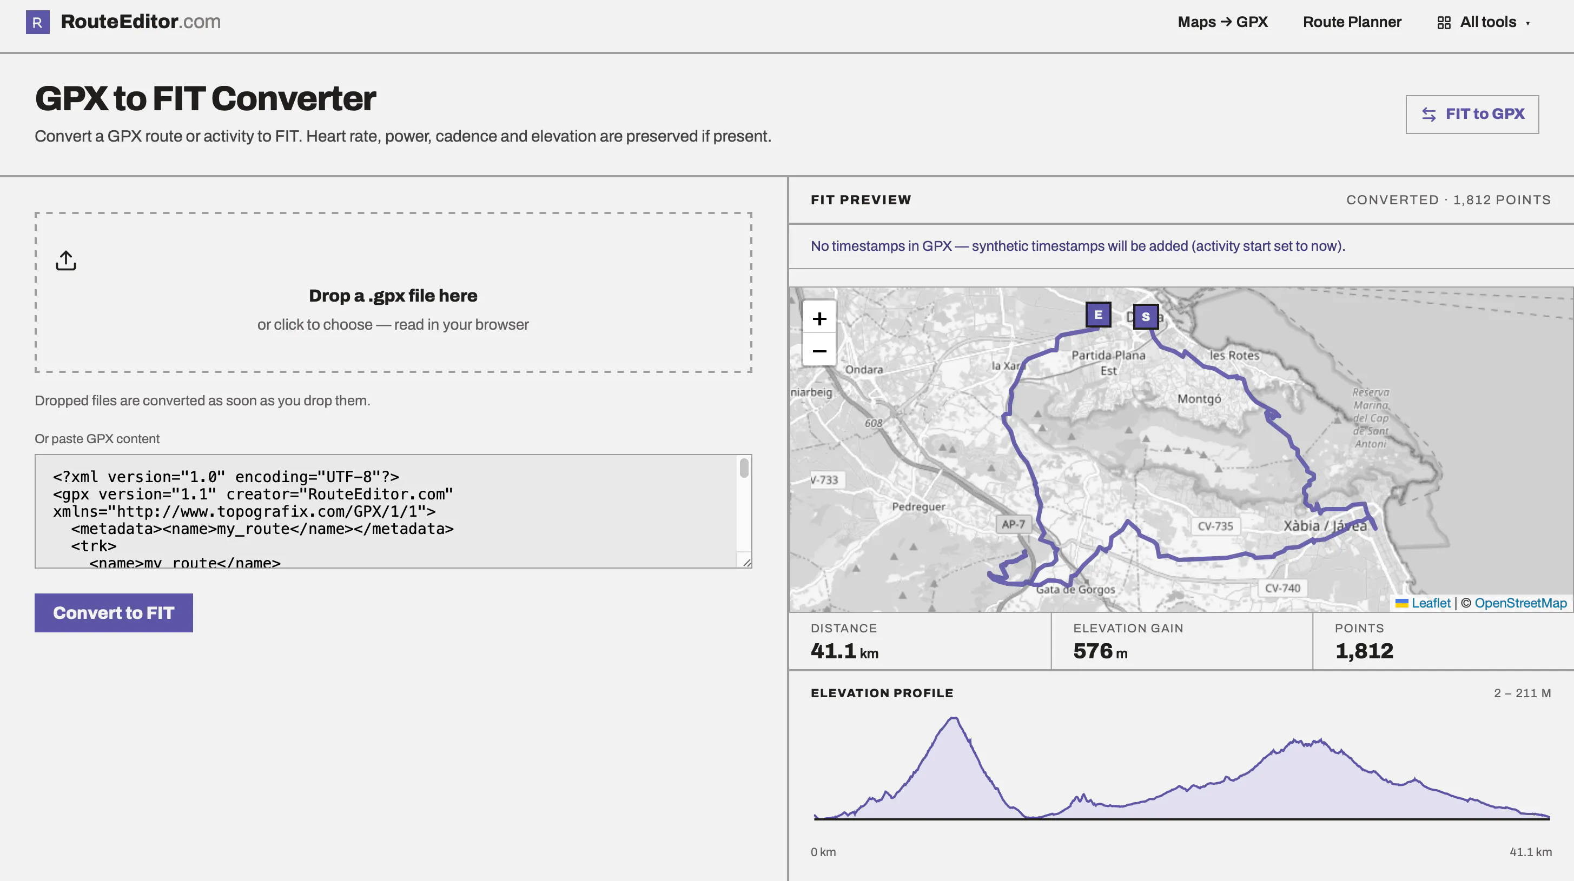The height and width of the screenshot is (881, 1574).
Task: Click the 1,812 points value
Action: click(1364, 651)
